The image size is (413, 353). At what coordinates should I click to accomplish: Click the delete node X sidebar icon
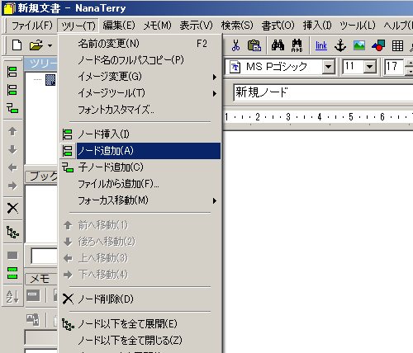(12, 208)
